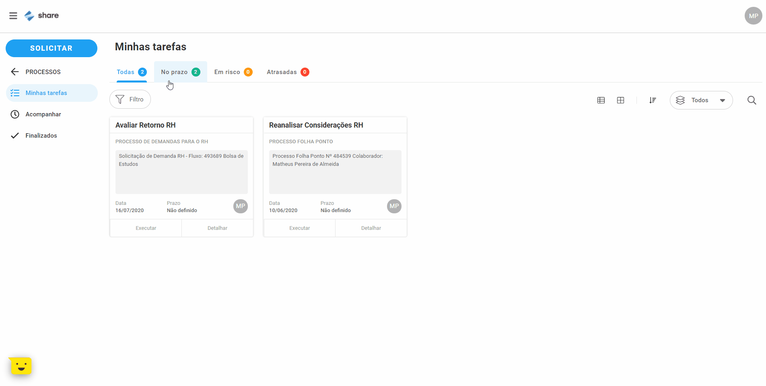Click Detalhar on Reanalisar Considerações RH card
This screenshot has height=386, width=766.
pyautogui.click(x=371, y=228)
